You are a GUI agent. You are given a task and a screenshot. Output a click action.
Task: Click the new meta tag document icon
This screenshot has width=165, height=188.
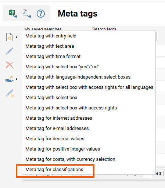(x=10, y=37)
